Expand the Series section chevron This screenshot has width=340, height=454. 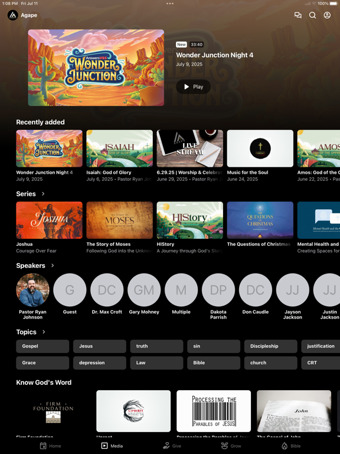tap(43, 194)
